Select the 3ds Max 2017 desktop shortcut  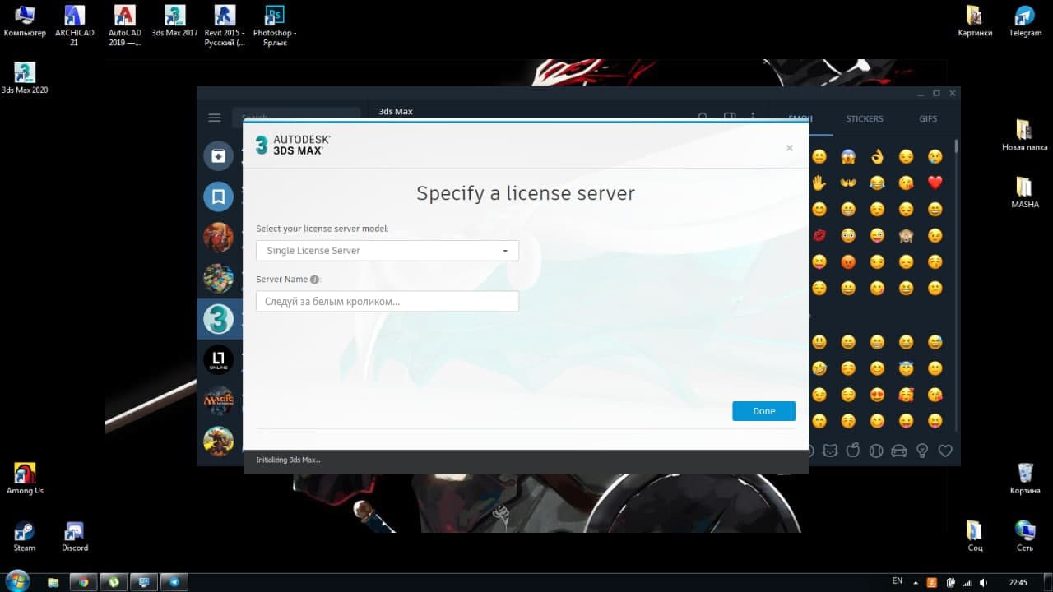[x=174, y=22]
